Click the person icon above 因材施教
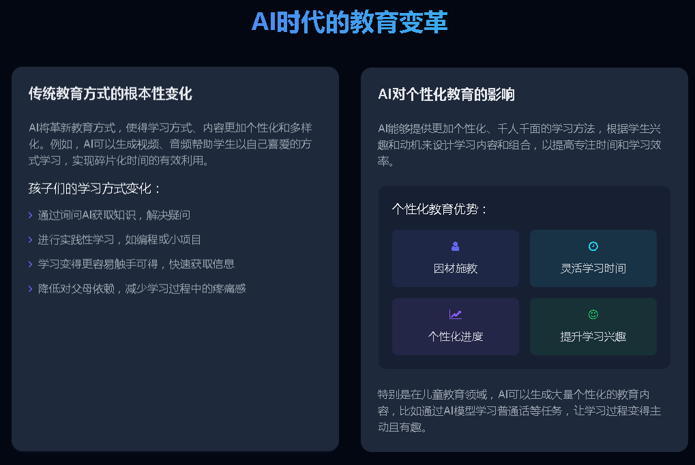The image size is (695, 465). point(455,246)
